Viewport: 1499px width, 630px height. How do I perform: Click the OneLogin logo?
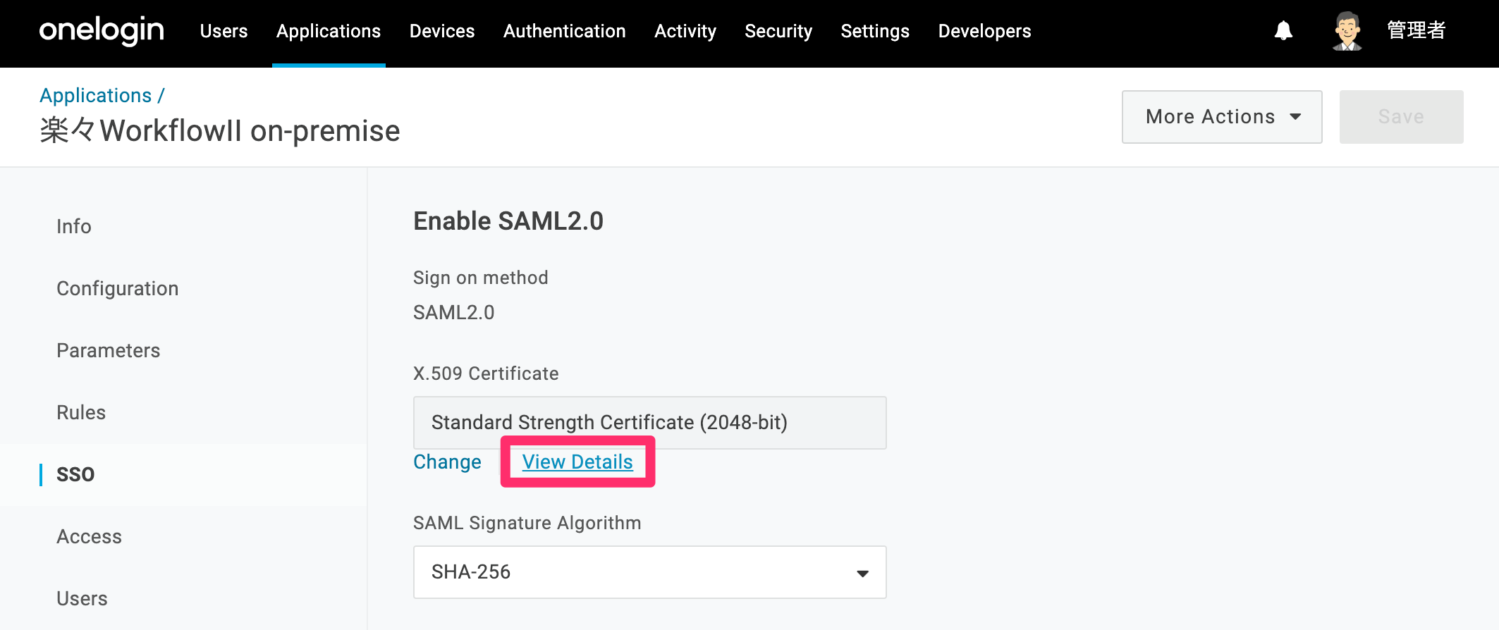[x=102, y=31]
